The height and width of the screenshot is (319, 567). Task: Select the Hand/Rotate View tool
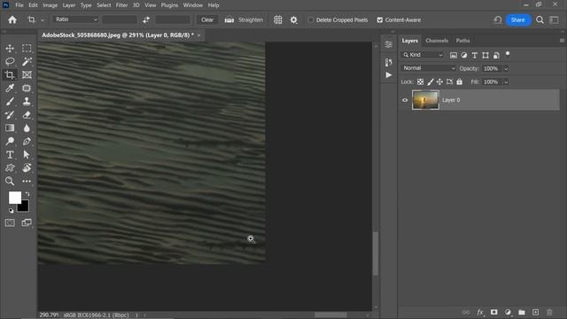pos(27,167)
